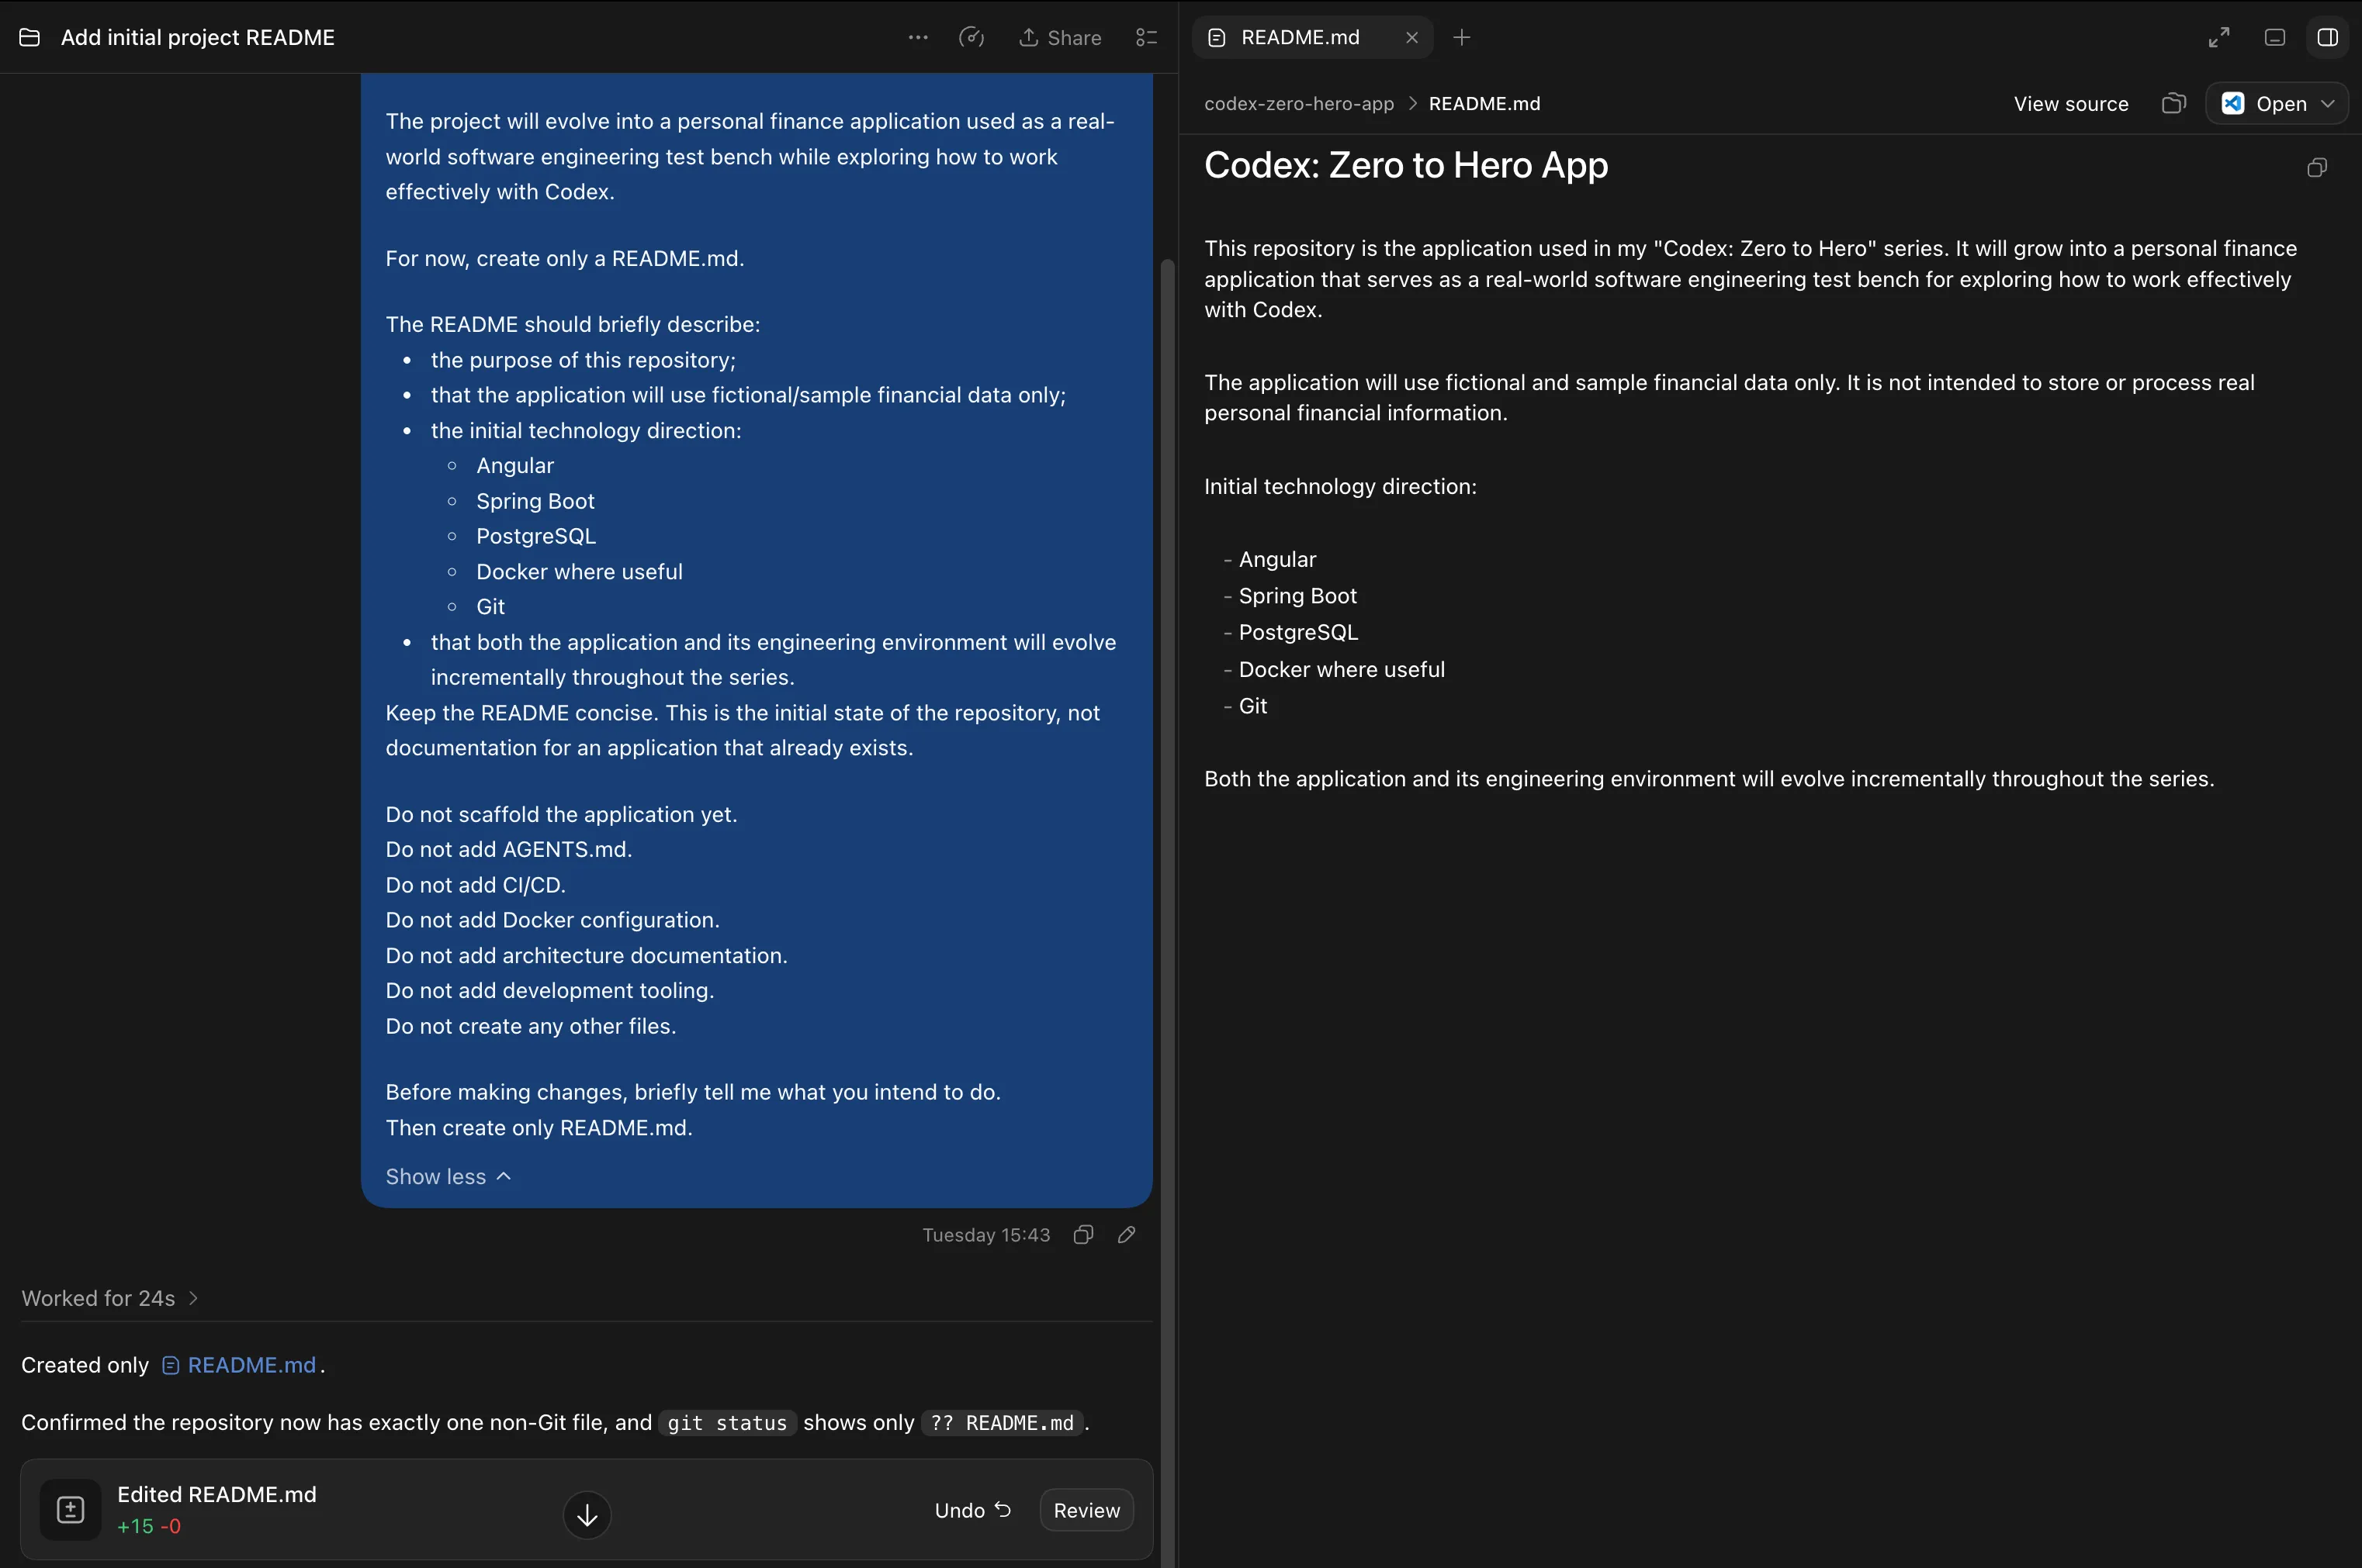
Task: Expand the preview panel to fullscreen
Action: 2219,37
